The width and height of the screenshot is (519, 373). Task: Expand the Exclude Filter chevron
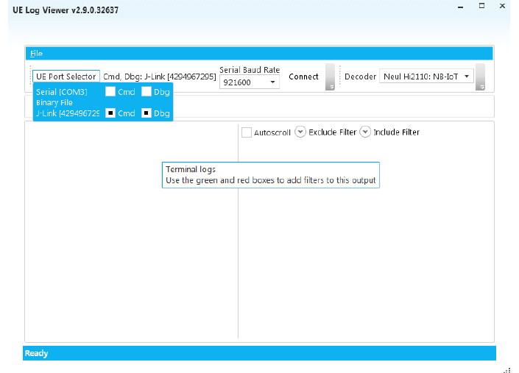click(x=300, y=132)
